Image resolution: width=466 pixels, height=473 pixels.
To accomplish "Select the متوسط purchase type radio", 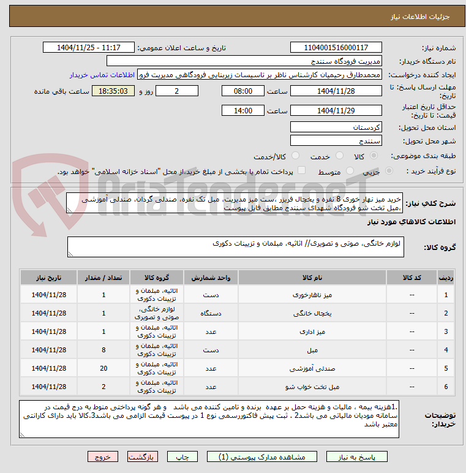I will click(x=350, y=171).
